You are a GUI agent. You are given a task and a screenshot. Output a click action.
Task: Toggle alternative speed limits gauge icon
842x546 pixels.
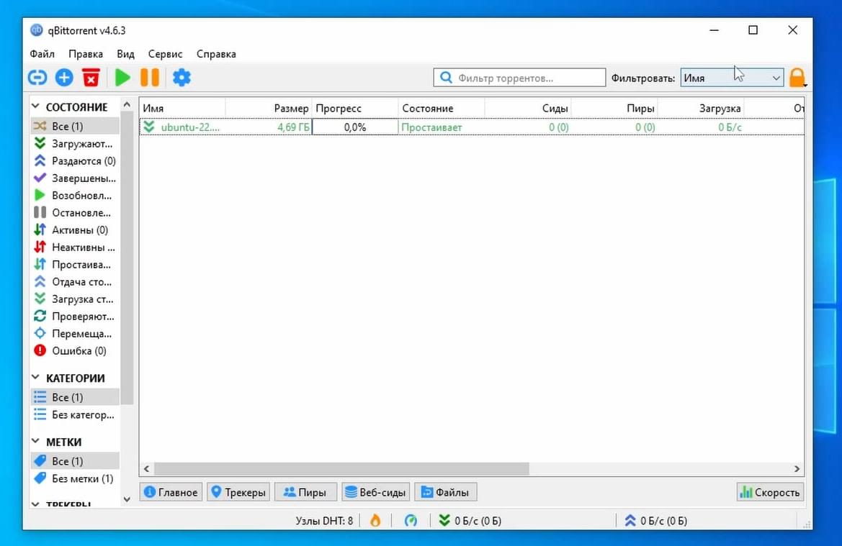pyautogui.click(x=411, y=520)
